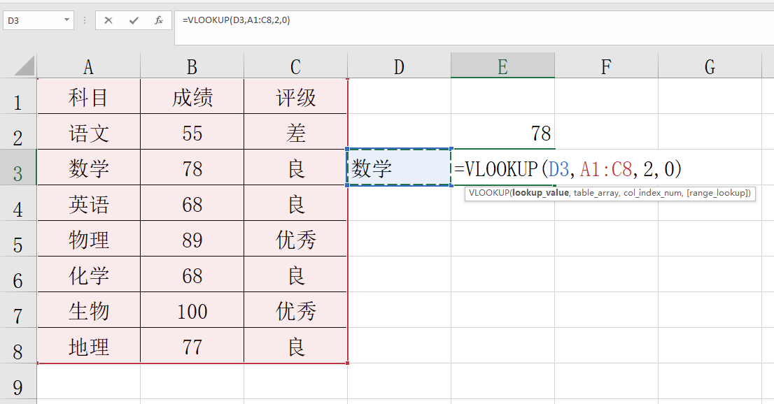Viewport: 774px width, 404px height.
Task: Select row 6 header
Action: (x=18, y=274)
